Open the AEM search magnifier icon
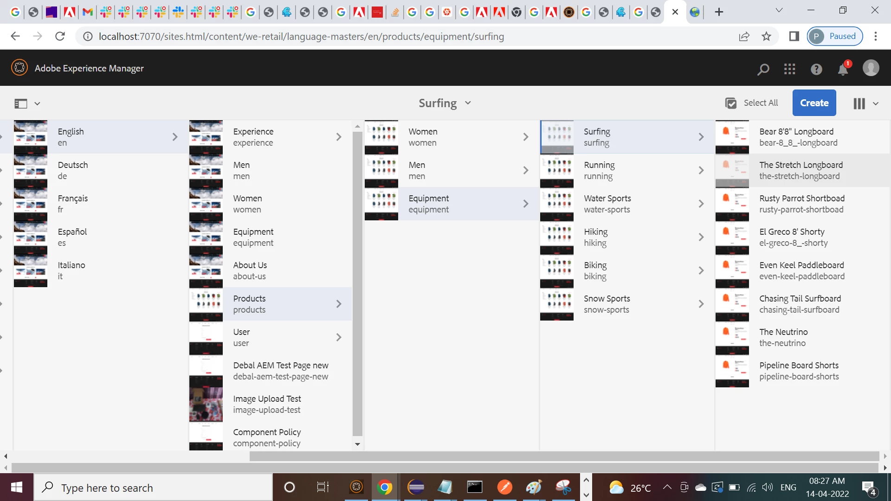The width and height of the screenshot is (891, 501). [763, 69]
